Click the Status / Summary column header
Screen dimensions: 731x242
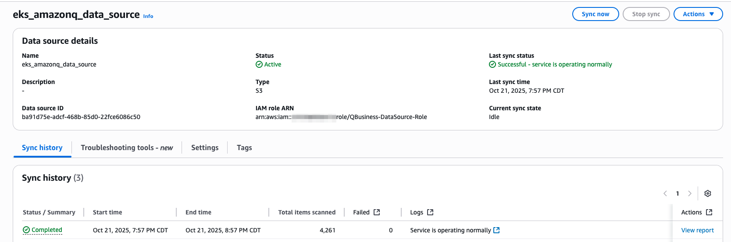coord(49,212)
